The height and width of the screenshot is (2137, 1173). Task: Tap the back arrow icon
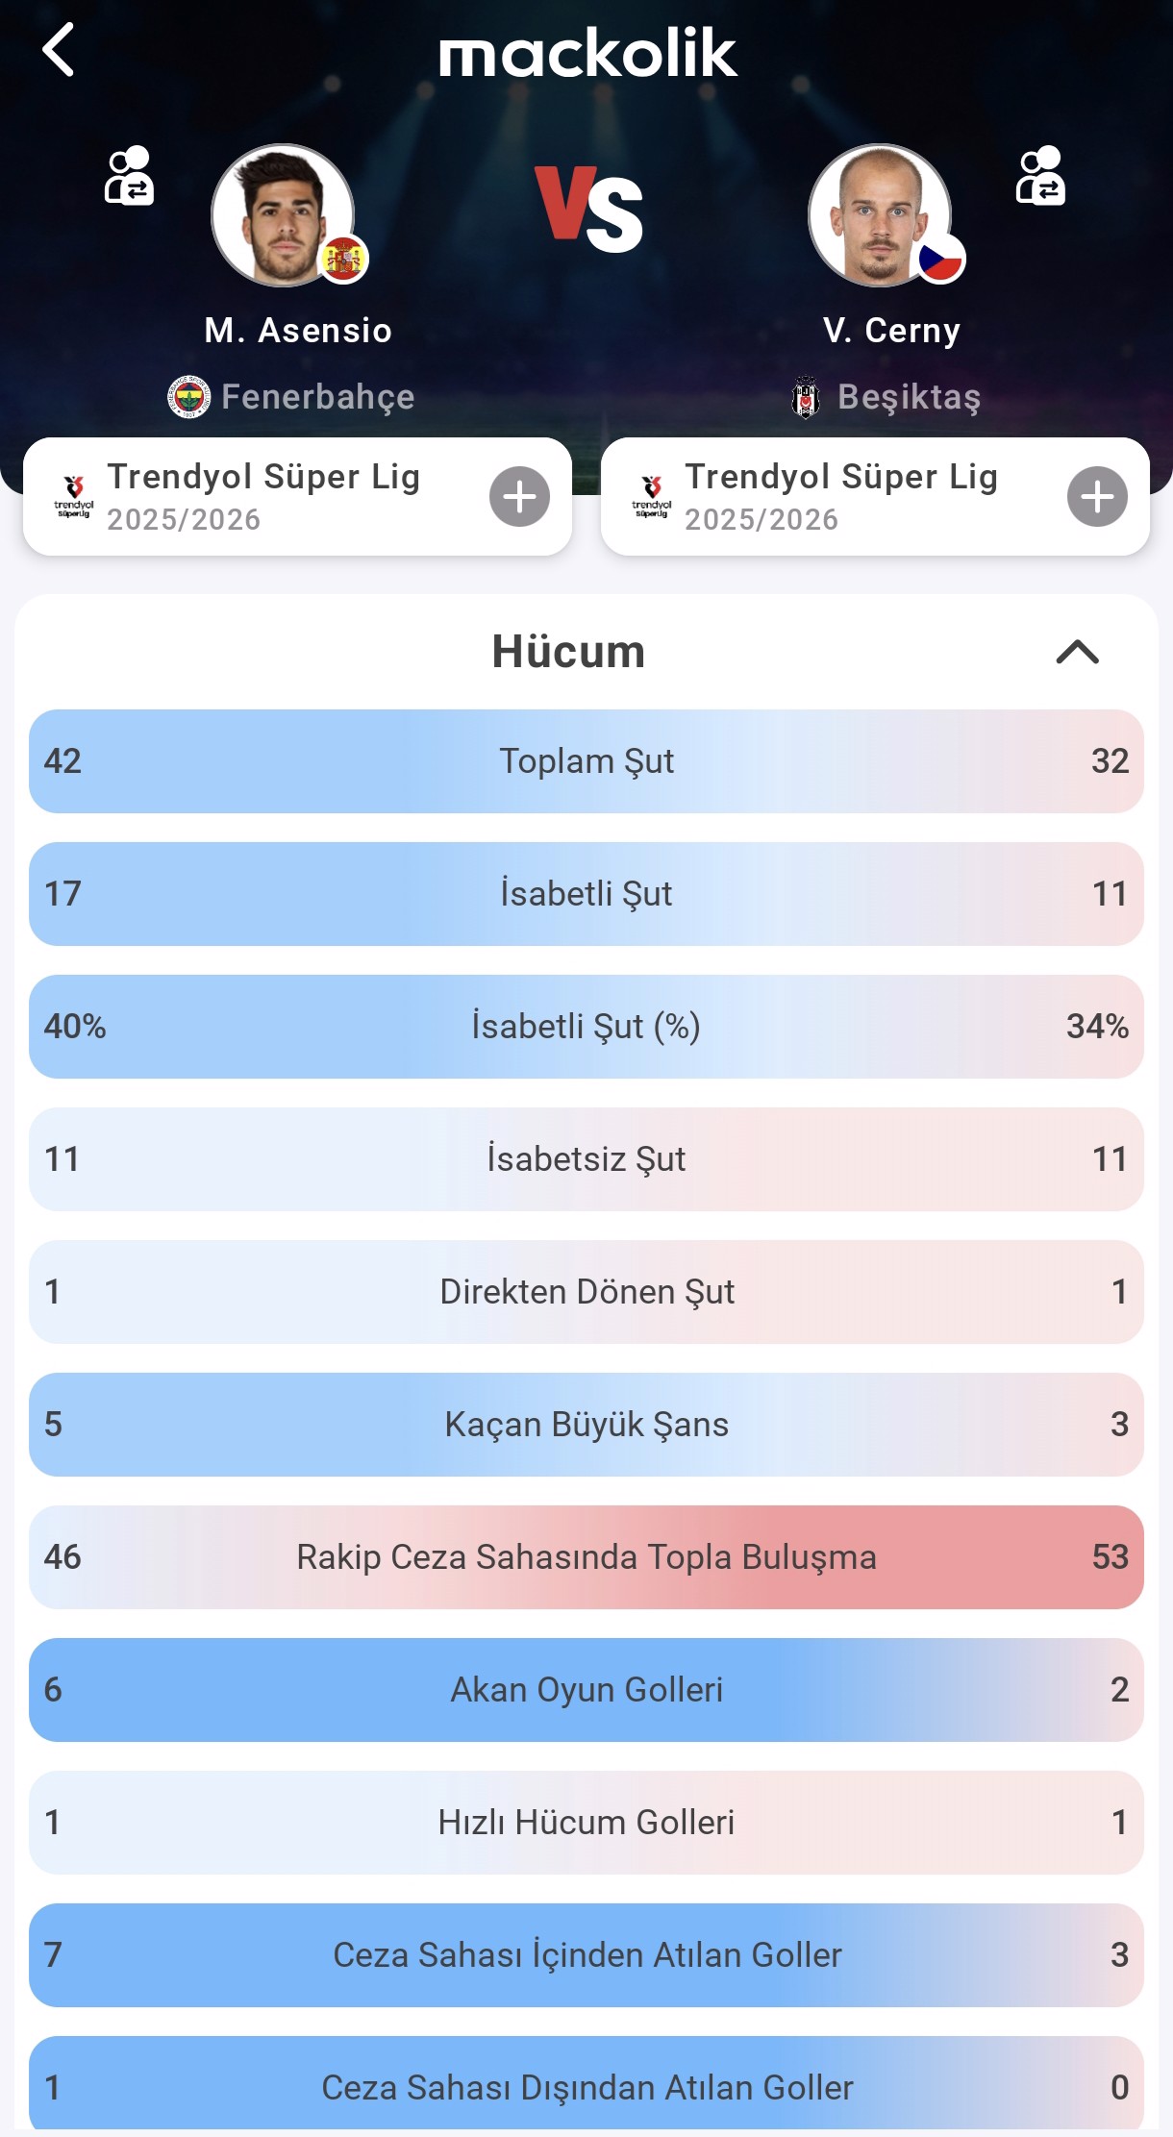[x=59, y=50]
